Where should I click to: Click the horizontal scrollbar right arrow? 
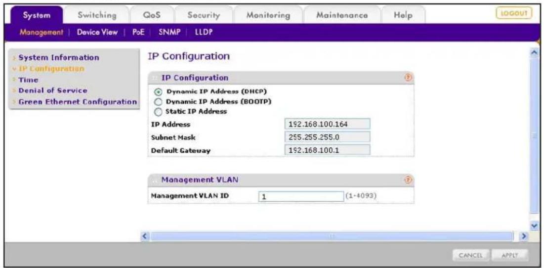click(525, 236)
